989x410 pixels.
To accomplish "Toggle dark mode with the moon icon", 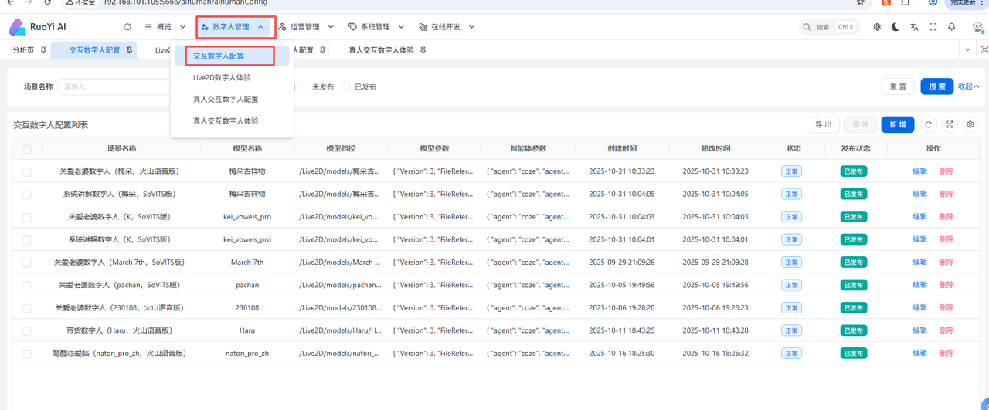I will click(x=896, y=27).
